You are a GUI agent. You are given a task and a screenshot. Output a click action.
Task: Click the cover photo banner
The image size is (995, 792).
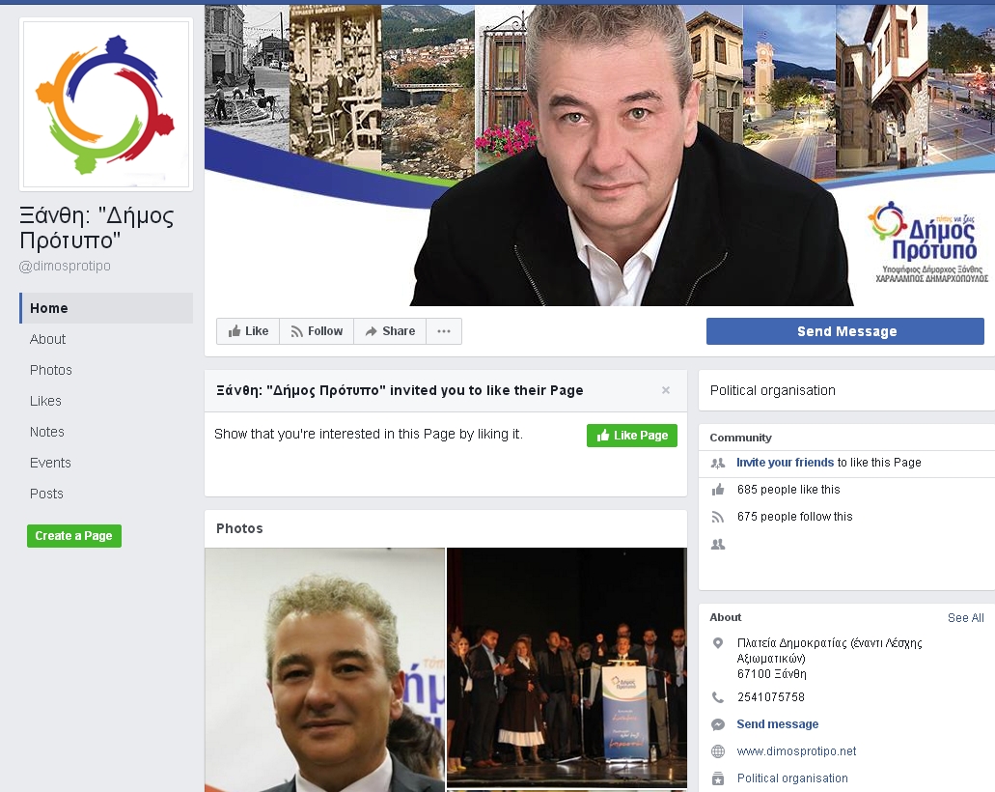599,155
